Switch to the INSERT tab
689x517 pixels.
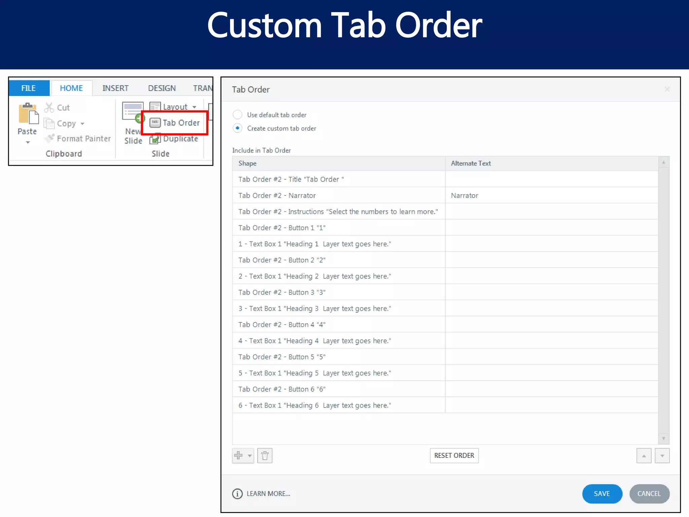[x=115, y=88]
